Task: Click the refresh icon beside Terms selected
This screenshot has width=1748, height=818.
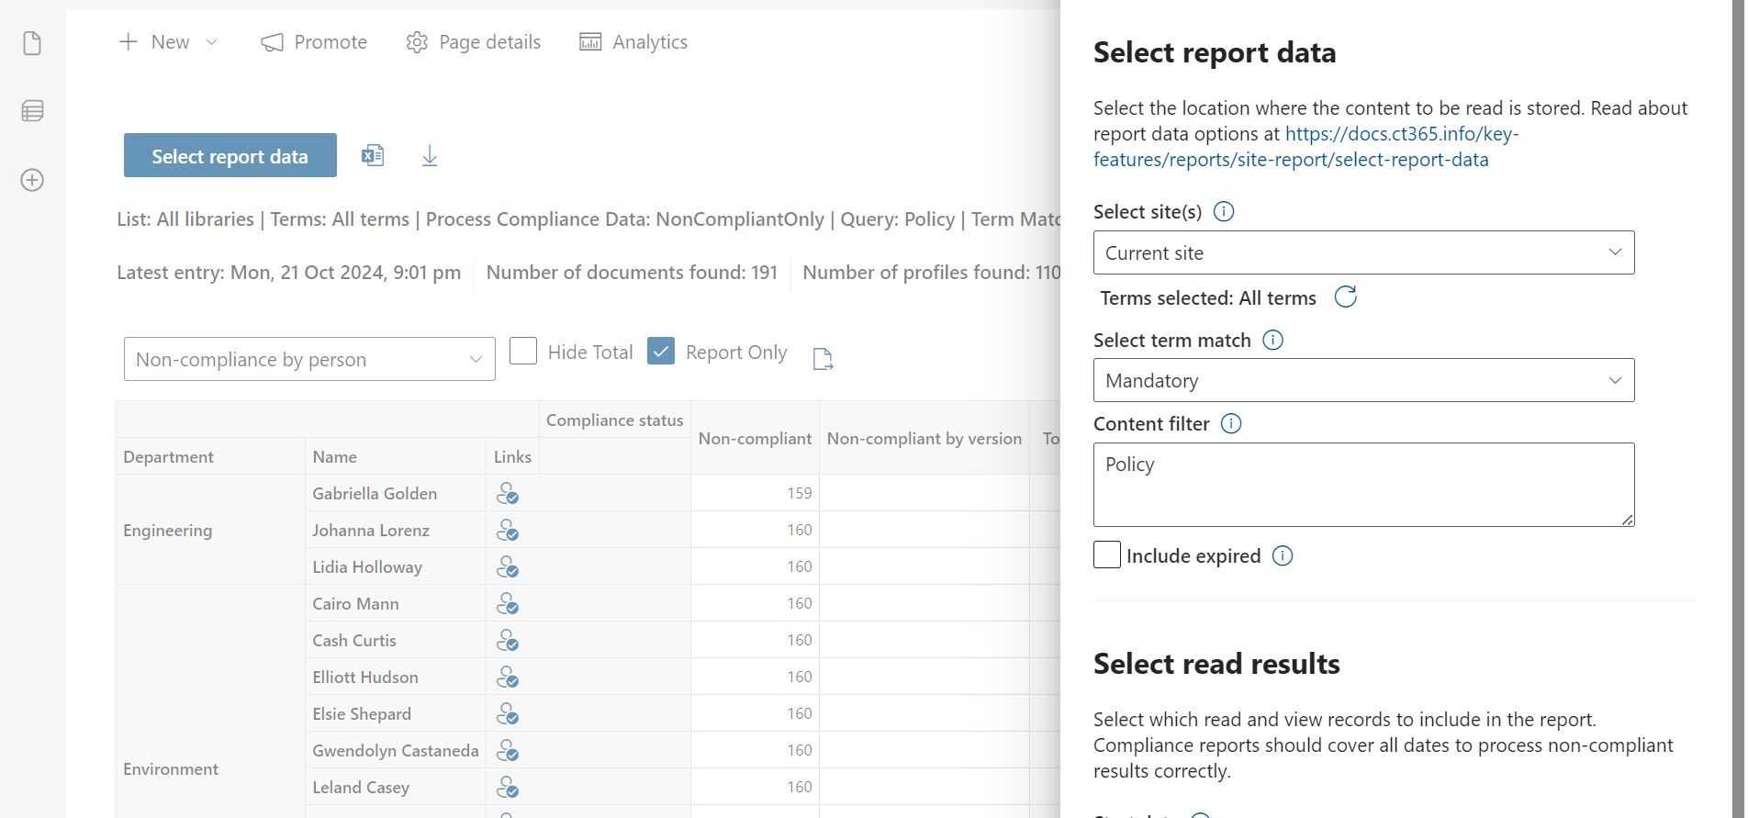Action: [x=1345, y=297]
